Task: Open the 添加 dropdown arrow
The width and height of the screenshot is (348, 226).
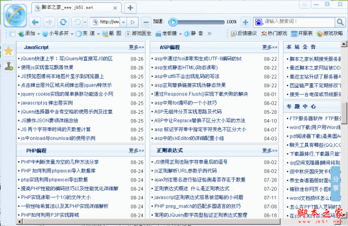Action: pyautogui.click(x=38, y=34)
